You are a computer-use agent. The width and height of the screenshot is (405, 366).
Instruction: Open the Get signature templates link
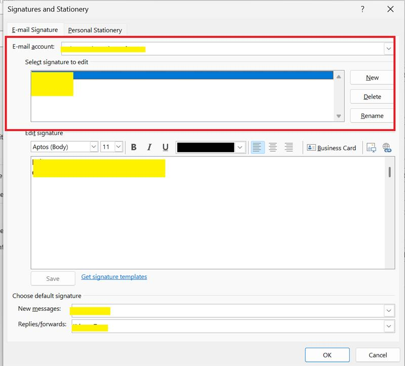114,276
